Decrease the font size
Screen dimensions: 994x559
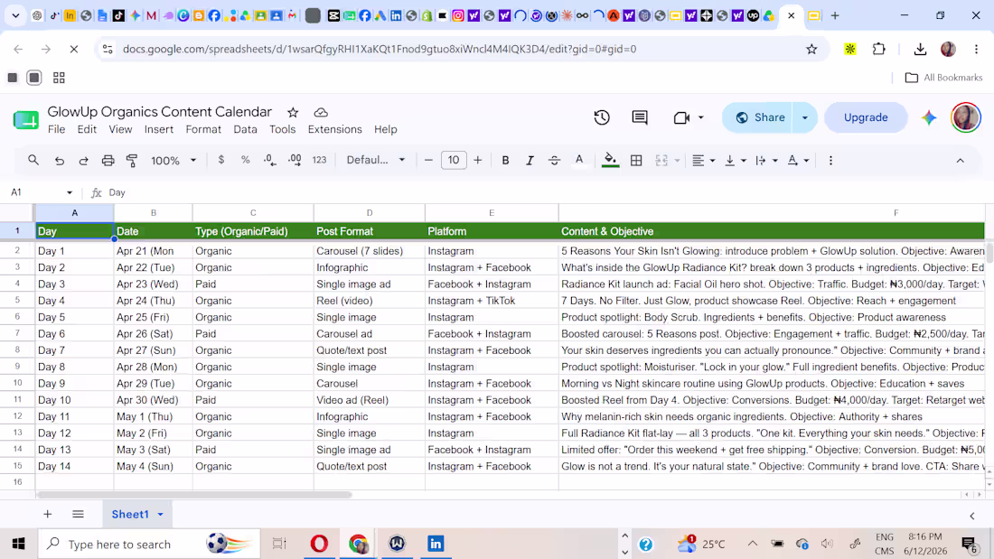pyautogui.click(x=428, y=161)
